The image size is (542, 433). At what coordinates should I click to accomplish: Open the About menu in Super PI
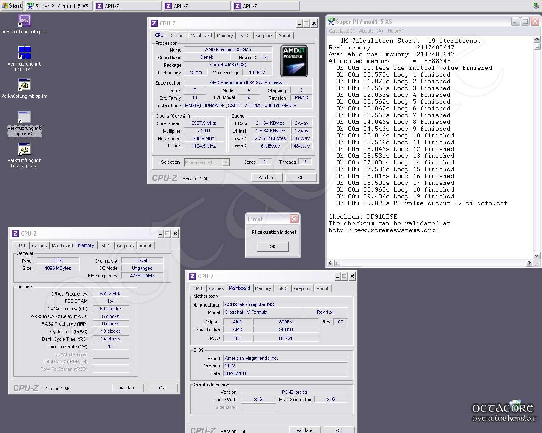[371, 31]
